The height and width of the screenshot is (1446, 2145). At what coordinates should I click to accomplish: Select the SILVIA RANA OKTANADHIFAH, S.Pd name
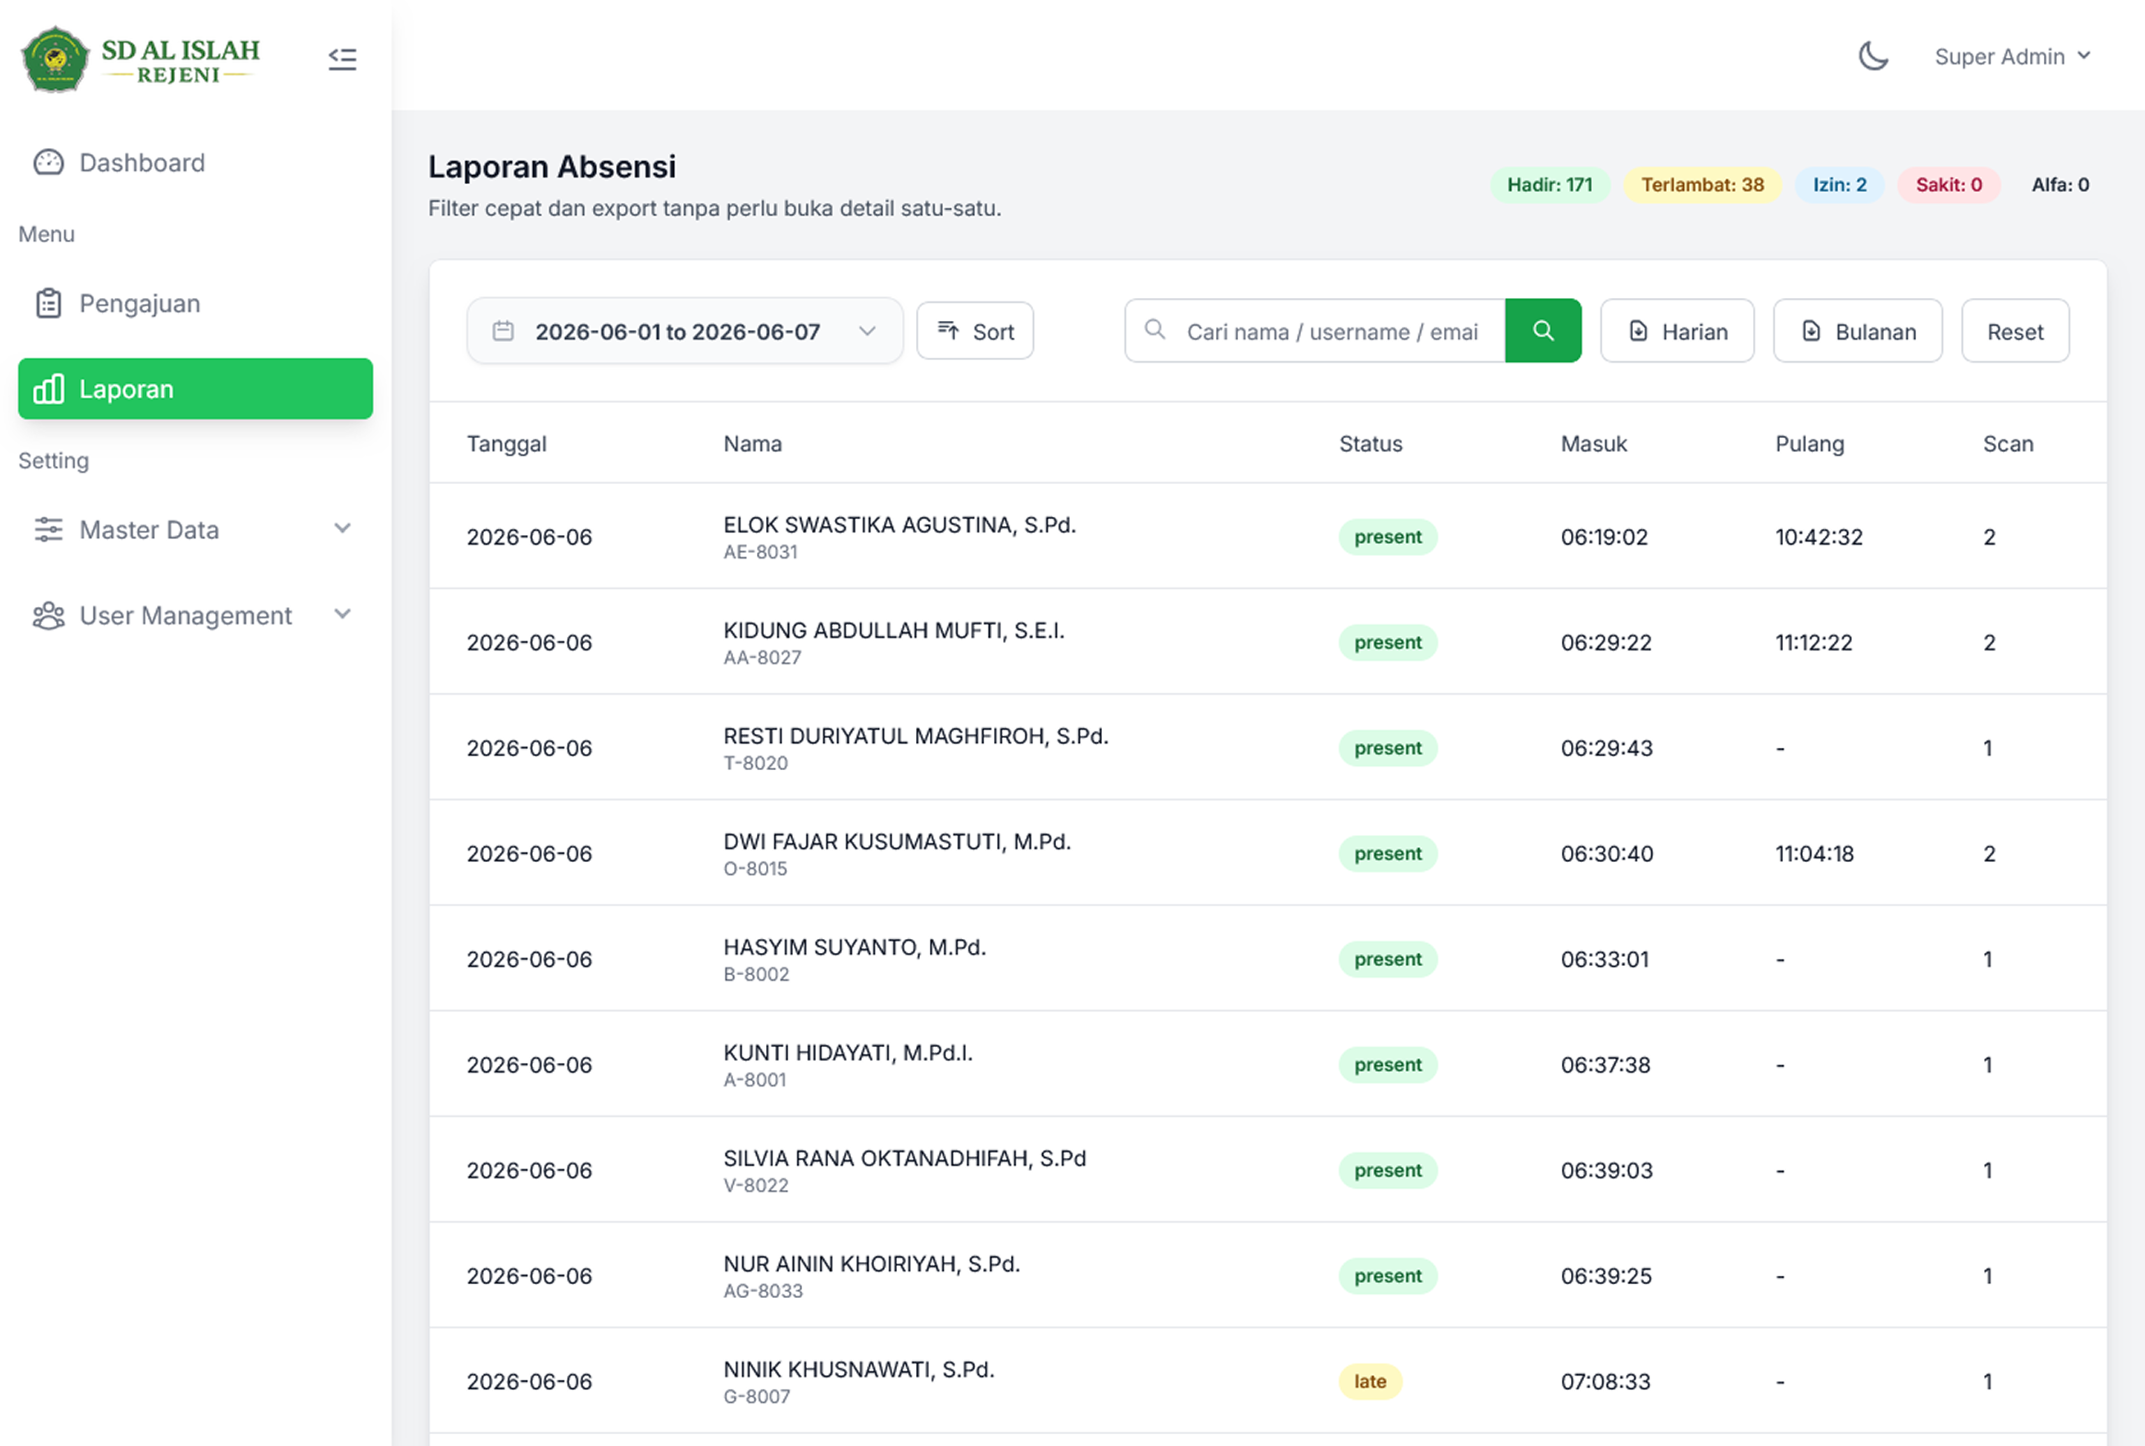[x=905, y=1159]
